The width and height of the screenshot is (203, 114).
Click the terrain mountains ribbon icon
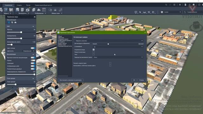tap(39, 10)
